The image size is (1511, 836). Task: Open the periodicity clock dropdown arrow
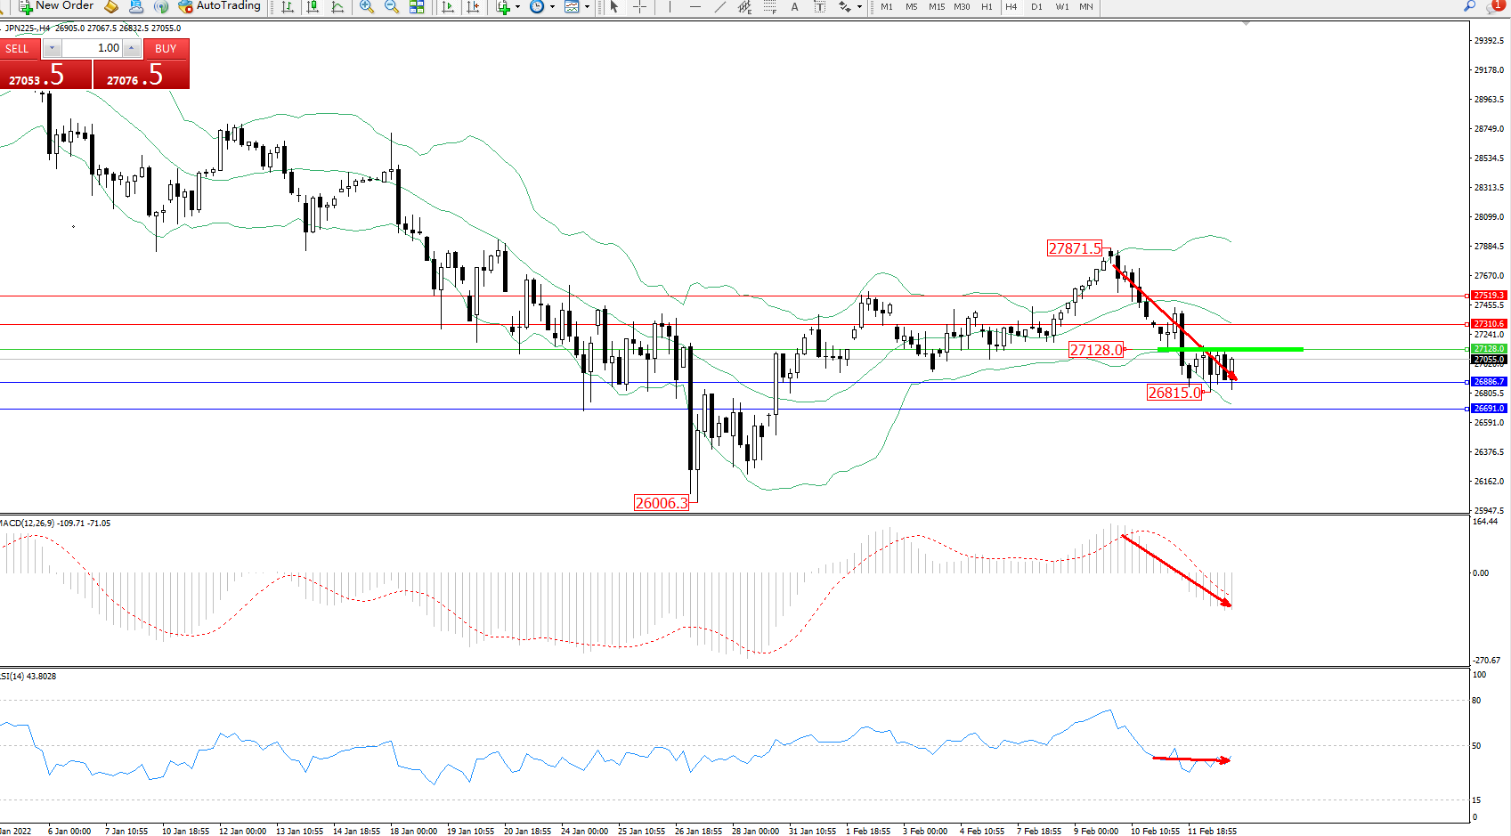[552, 7]
